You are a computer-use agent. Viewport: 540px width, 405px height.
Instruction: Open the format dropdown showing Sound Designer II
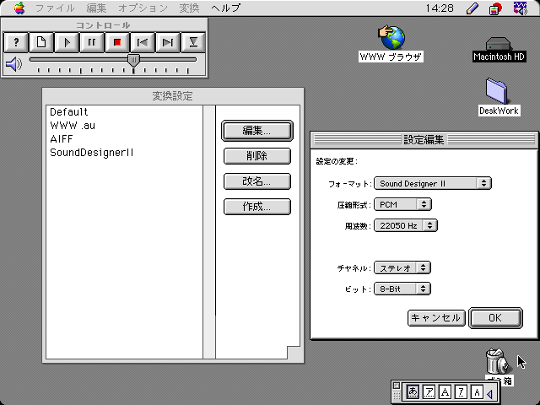point(433,182)
